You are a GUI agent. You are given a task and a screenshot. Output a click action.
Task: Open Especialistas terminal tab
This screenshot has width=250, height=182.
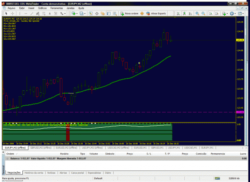click(x=94, y=173)
